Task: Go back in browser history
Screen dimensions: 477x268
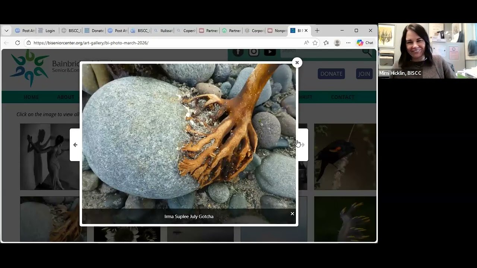Action: point(6,43)
